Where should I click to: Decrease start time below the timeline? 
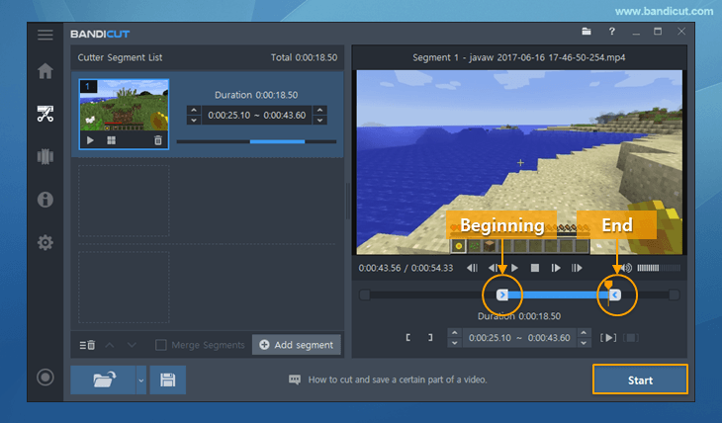tap(455, 343)
